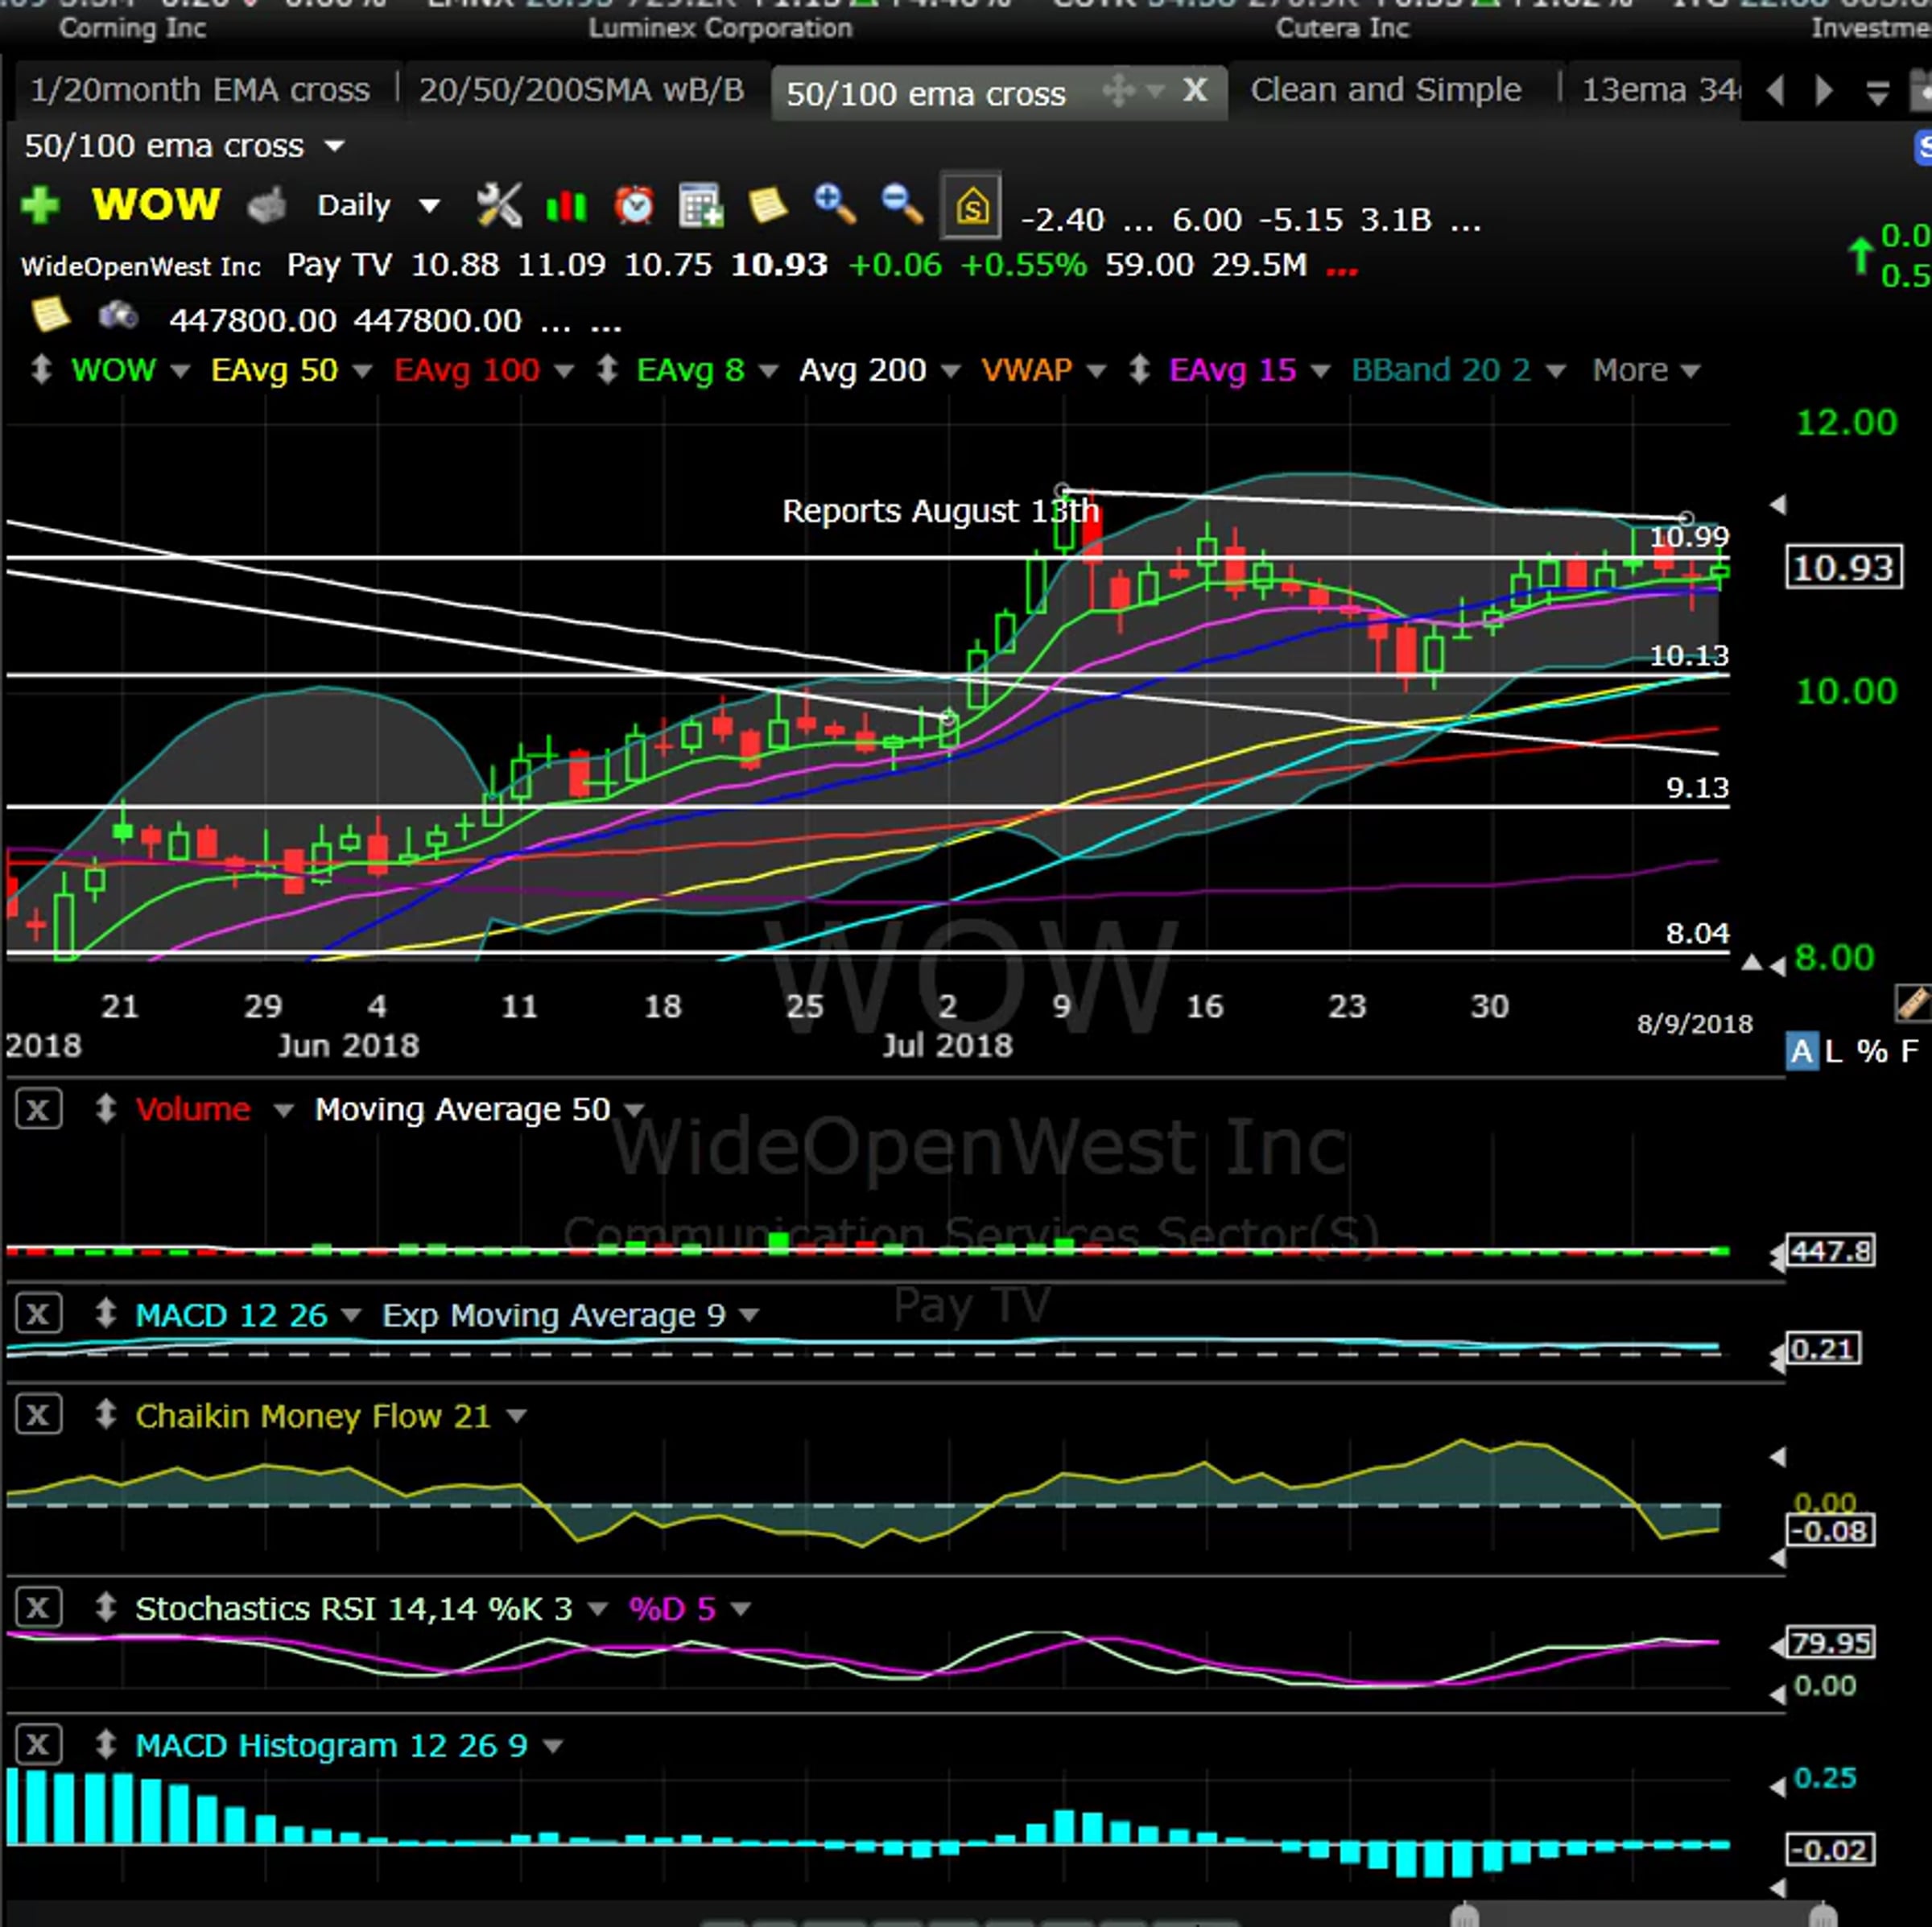Click the left handle of bottom scrollbar
The width and height of the screenshot is (1932, 1927).
tap(1465, 1915)
